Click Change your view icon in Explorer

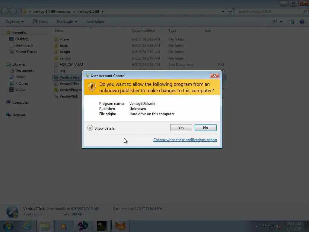click(275, 22)
